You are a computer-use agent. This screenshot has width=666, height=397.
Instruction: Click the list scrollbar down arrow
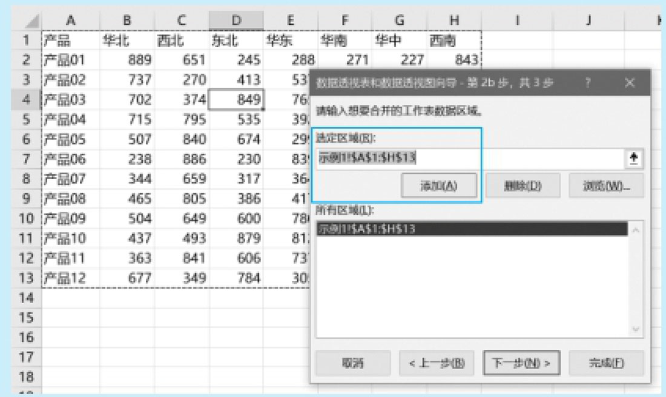636,330
